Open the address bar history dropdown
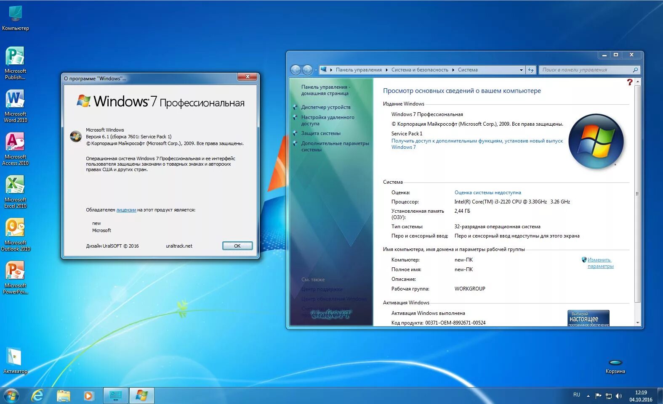This screenshot has height=404, width=663. point(521,70)
